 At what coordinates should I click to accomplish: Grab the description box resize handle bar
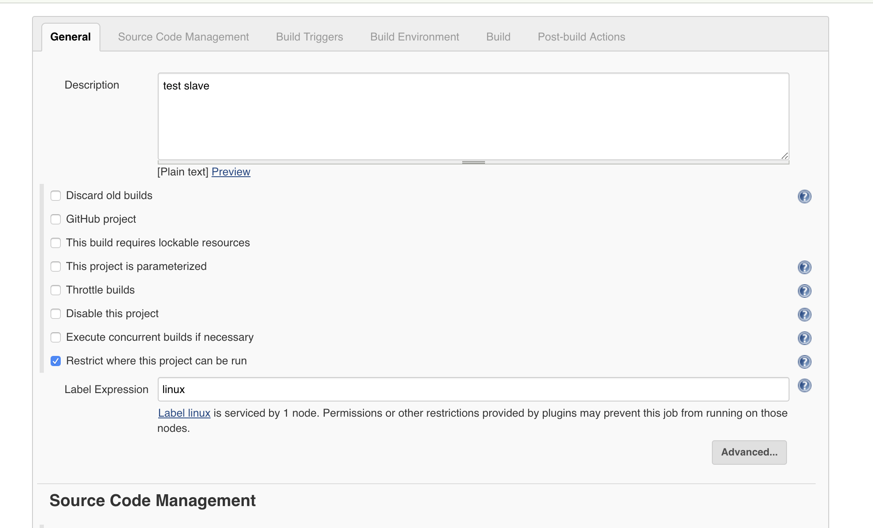click(x=473, y=162)
